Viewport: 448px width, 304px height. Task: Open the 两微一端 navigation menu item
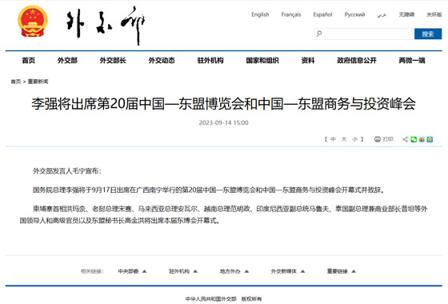412,60
